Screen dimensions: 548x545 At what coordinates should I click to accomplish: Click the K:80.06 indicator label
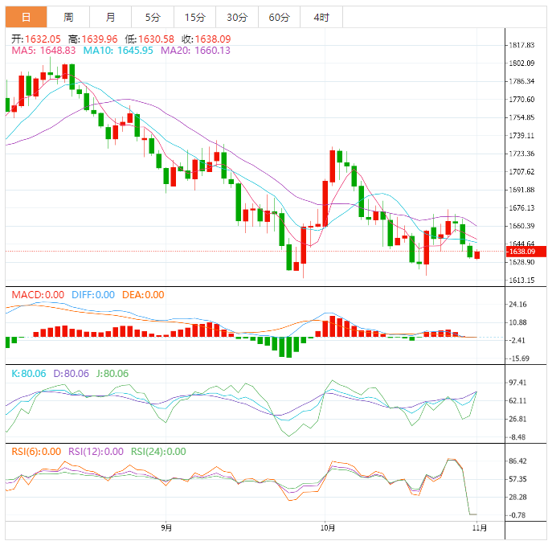pyautogui.click(x=29, y=373)
